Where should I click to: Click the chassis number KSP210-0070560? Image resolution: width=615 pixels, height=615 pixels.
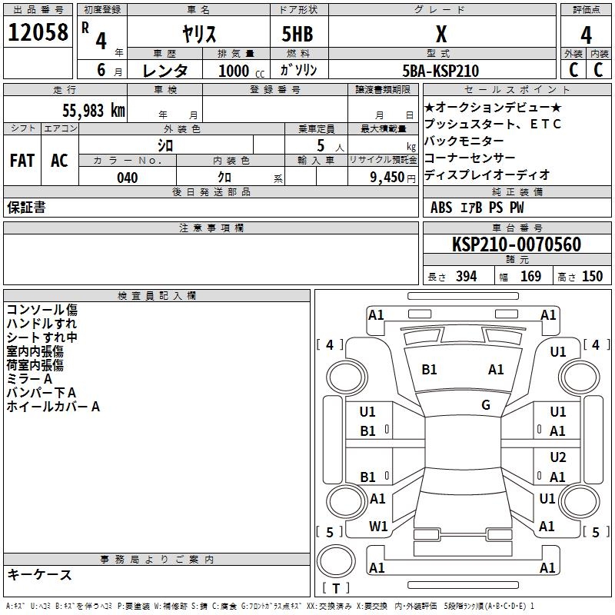pyautogui.click(x=517, y=244)
